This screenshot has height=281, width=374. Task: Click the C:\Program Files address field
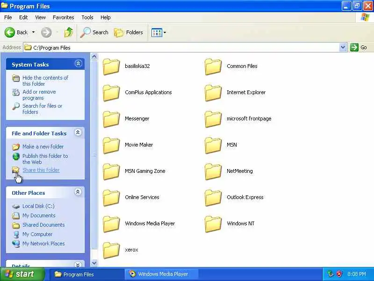[x=181, y=48]
